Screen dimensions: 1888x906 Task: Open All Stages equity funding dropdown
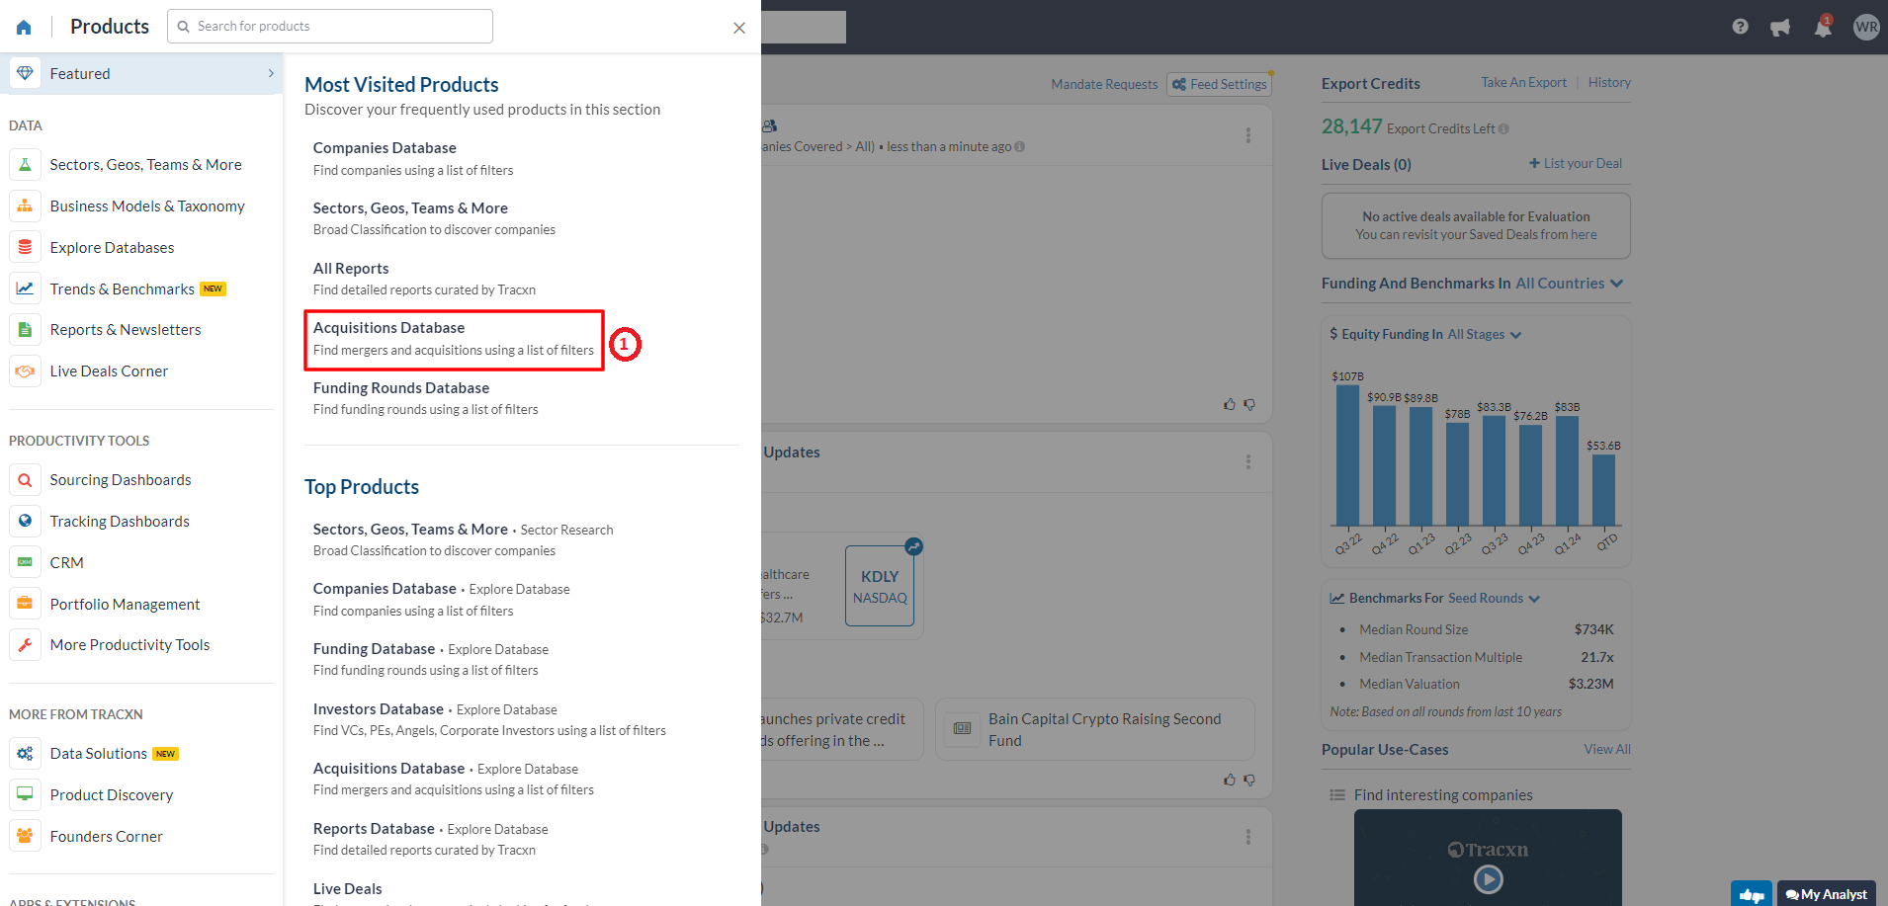coord(1485,335)
